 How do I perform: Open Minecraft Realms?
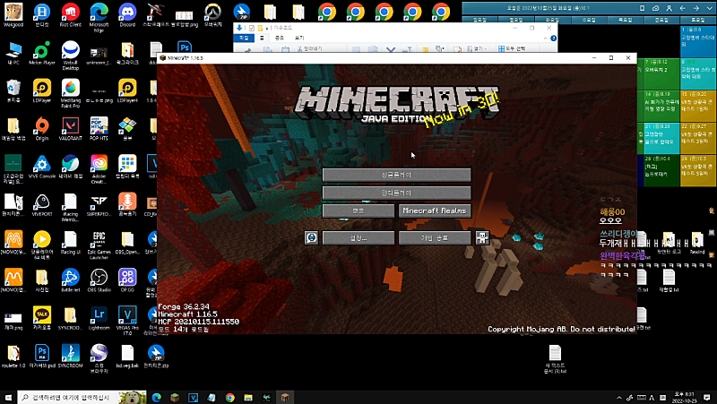coord(435,211)
